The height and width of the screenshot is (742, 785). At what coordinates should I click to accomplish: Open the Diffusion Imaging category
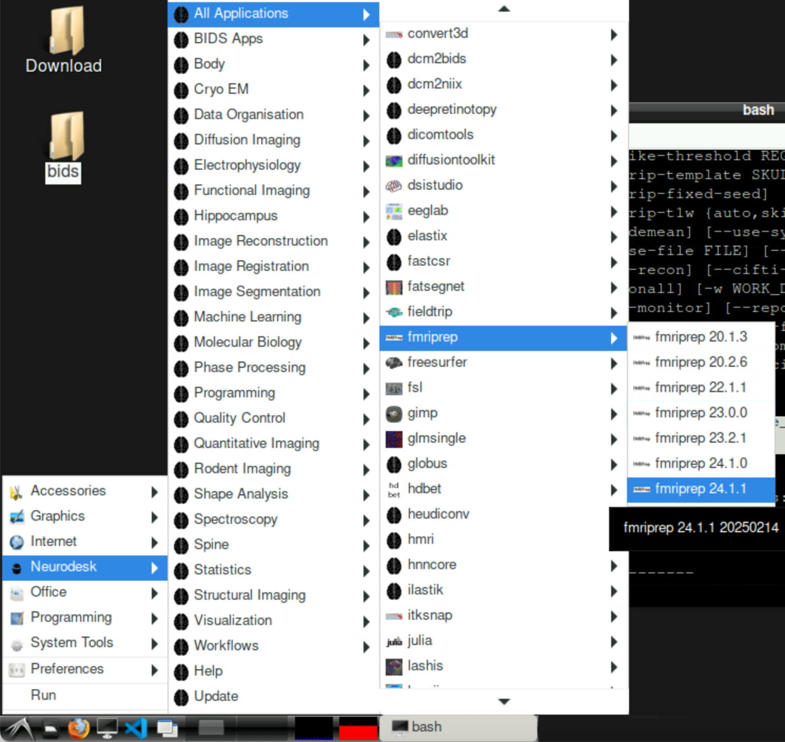point(273,140)
